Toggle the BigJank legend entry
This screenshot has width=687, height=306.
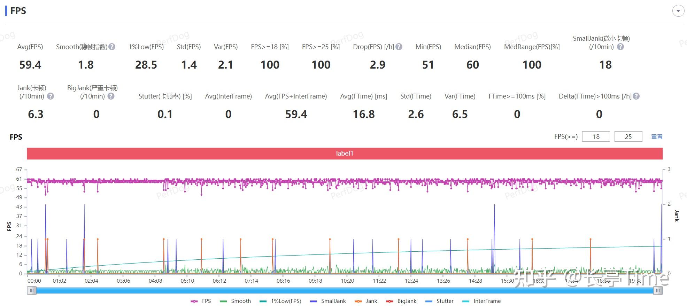click(x=401, y=301)
